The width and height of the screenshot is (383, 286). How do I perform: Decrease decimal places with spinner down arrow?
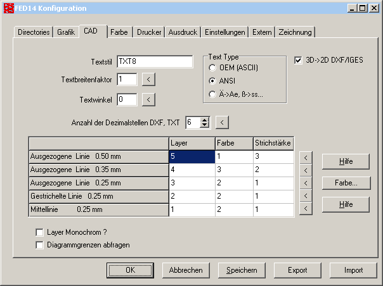coord(204,125)
